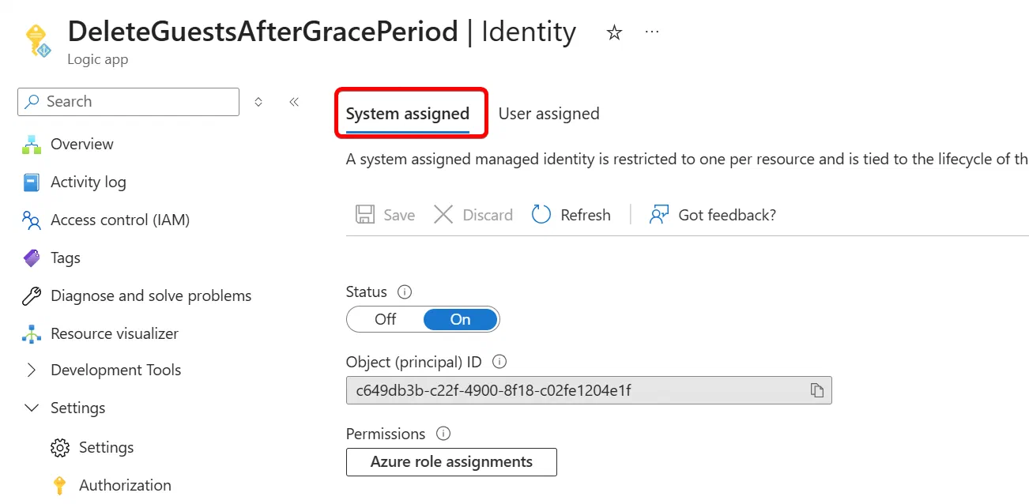Open Azure role assignments
The image size is (1029, 504).
451,462
